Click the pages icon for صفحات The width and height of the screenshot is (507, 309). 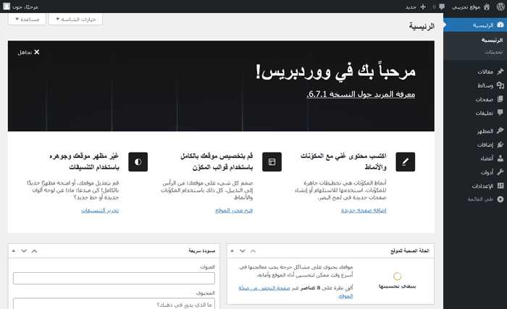click(x=500, y=99)
